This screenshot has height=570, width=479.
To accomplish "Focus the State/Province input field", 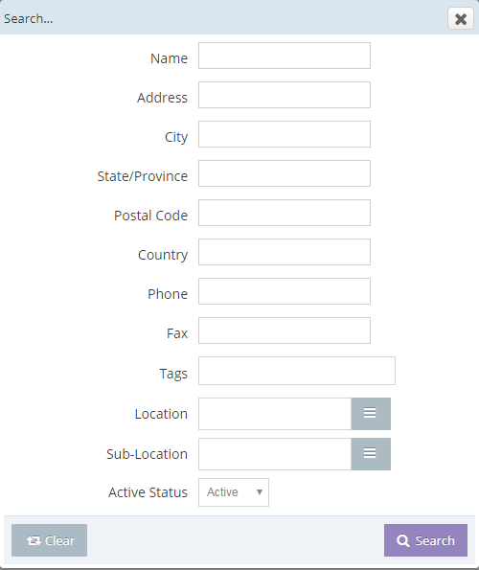I will point(285,173).
